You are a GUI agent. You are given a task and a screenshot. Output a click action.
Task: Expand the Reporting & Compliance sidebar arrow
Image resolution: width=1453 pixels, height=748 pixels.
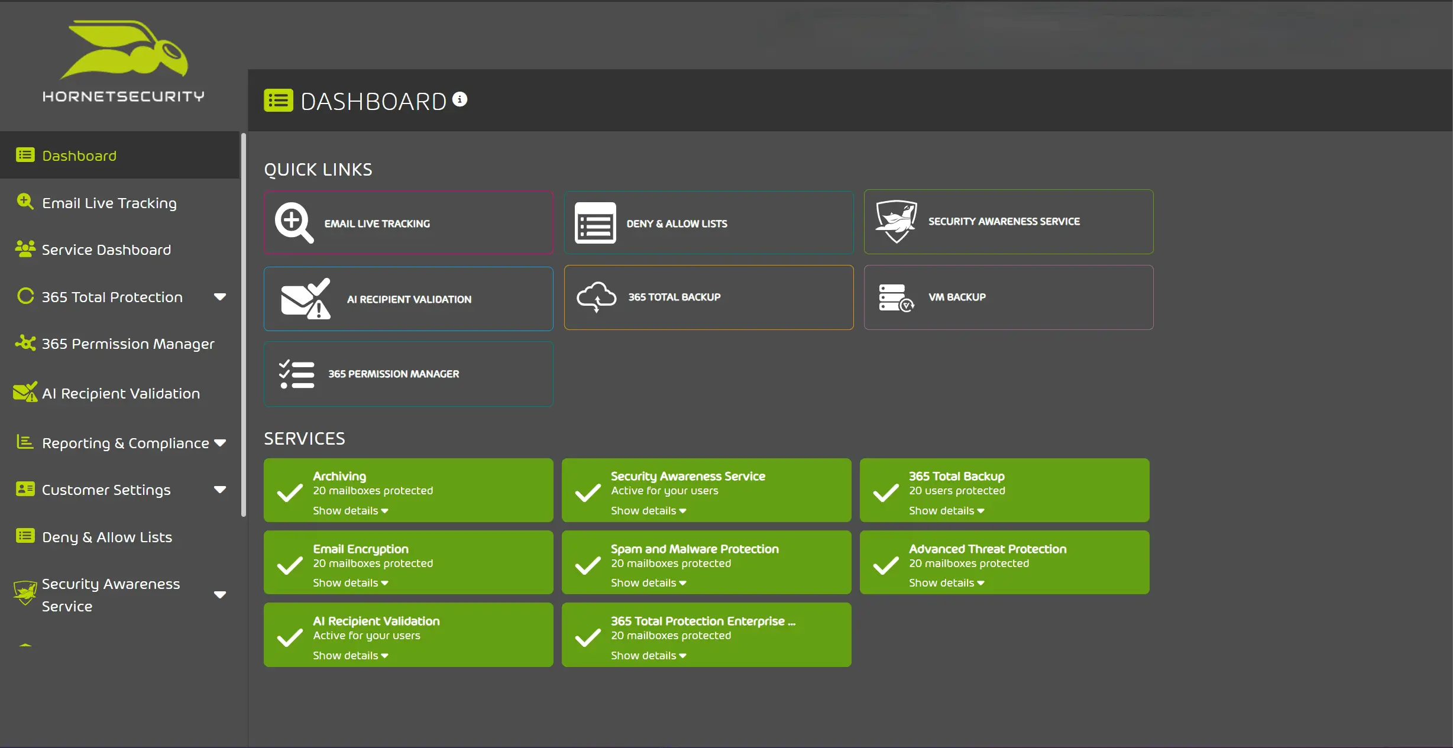pos(220,443)
